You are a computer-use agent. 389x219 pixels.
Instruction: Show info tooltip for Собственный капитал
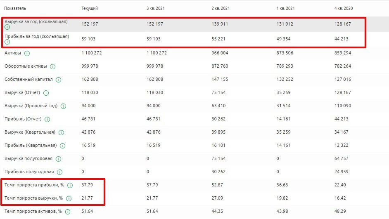(x=58, y=80)
